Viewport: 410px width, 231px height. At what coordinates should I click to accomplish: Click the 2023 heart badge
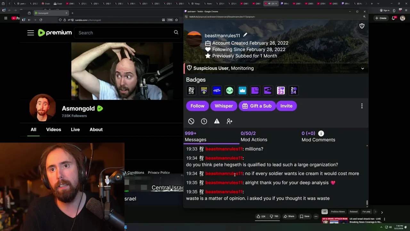[x=281, y=91]
